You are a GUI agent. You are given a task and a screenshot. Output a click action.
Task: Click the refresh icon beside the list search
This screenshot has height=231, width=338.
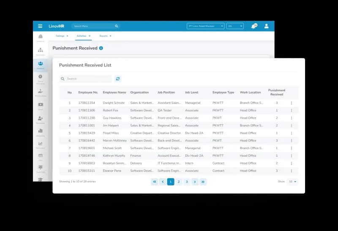pyautogui.click(x=118, y=79)
